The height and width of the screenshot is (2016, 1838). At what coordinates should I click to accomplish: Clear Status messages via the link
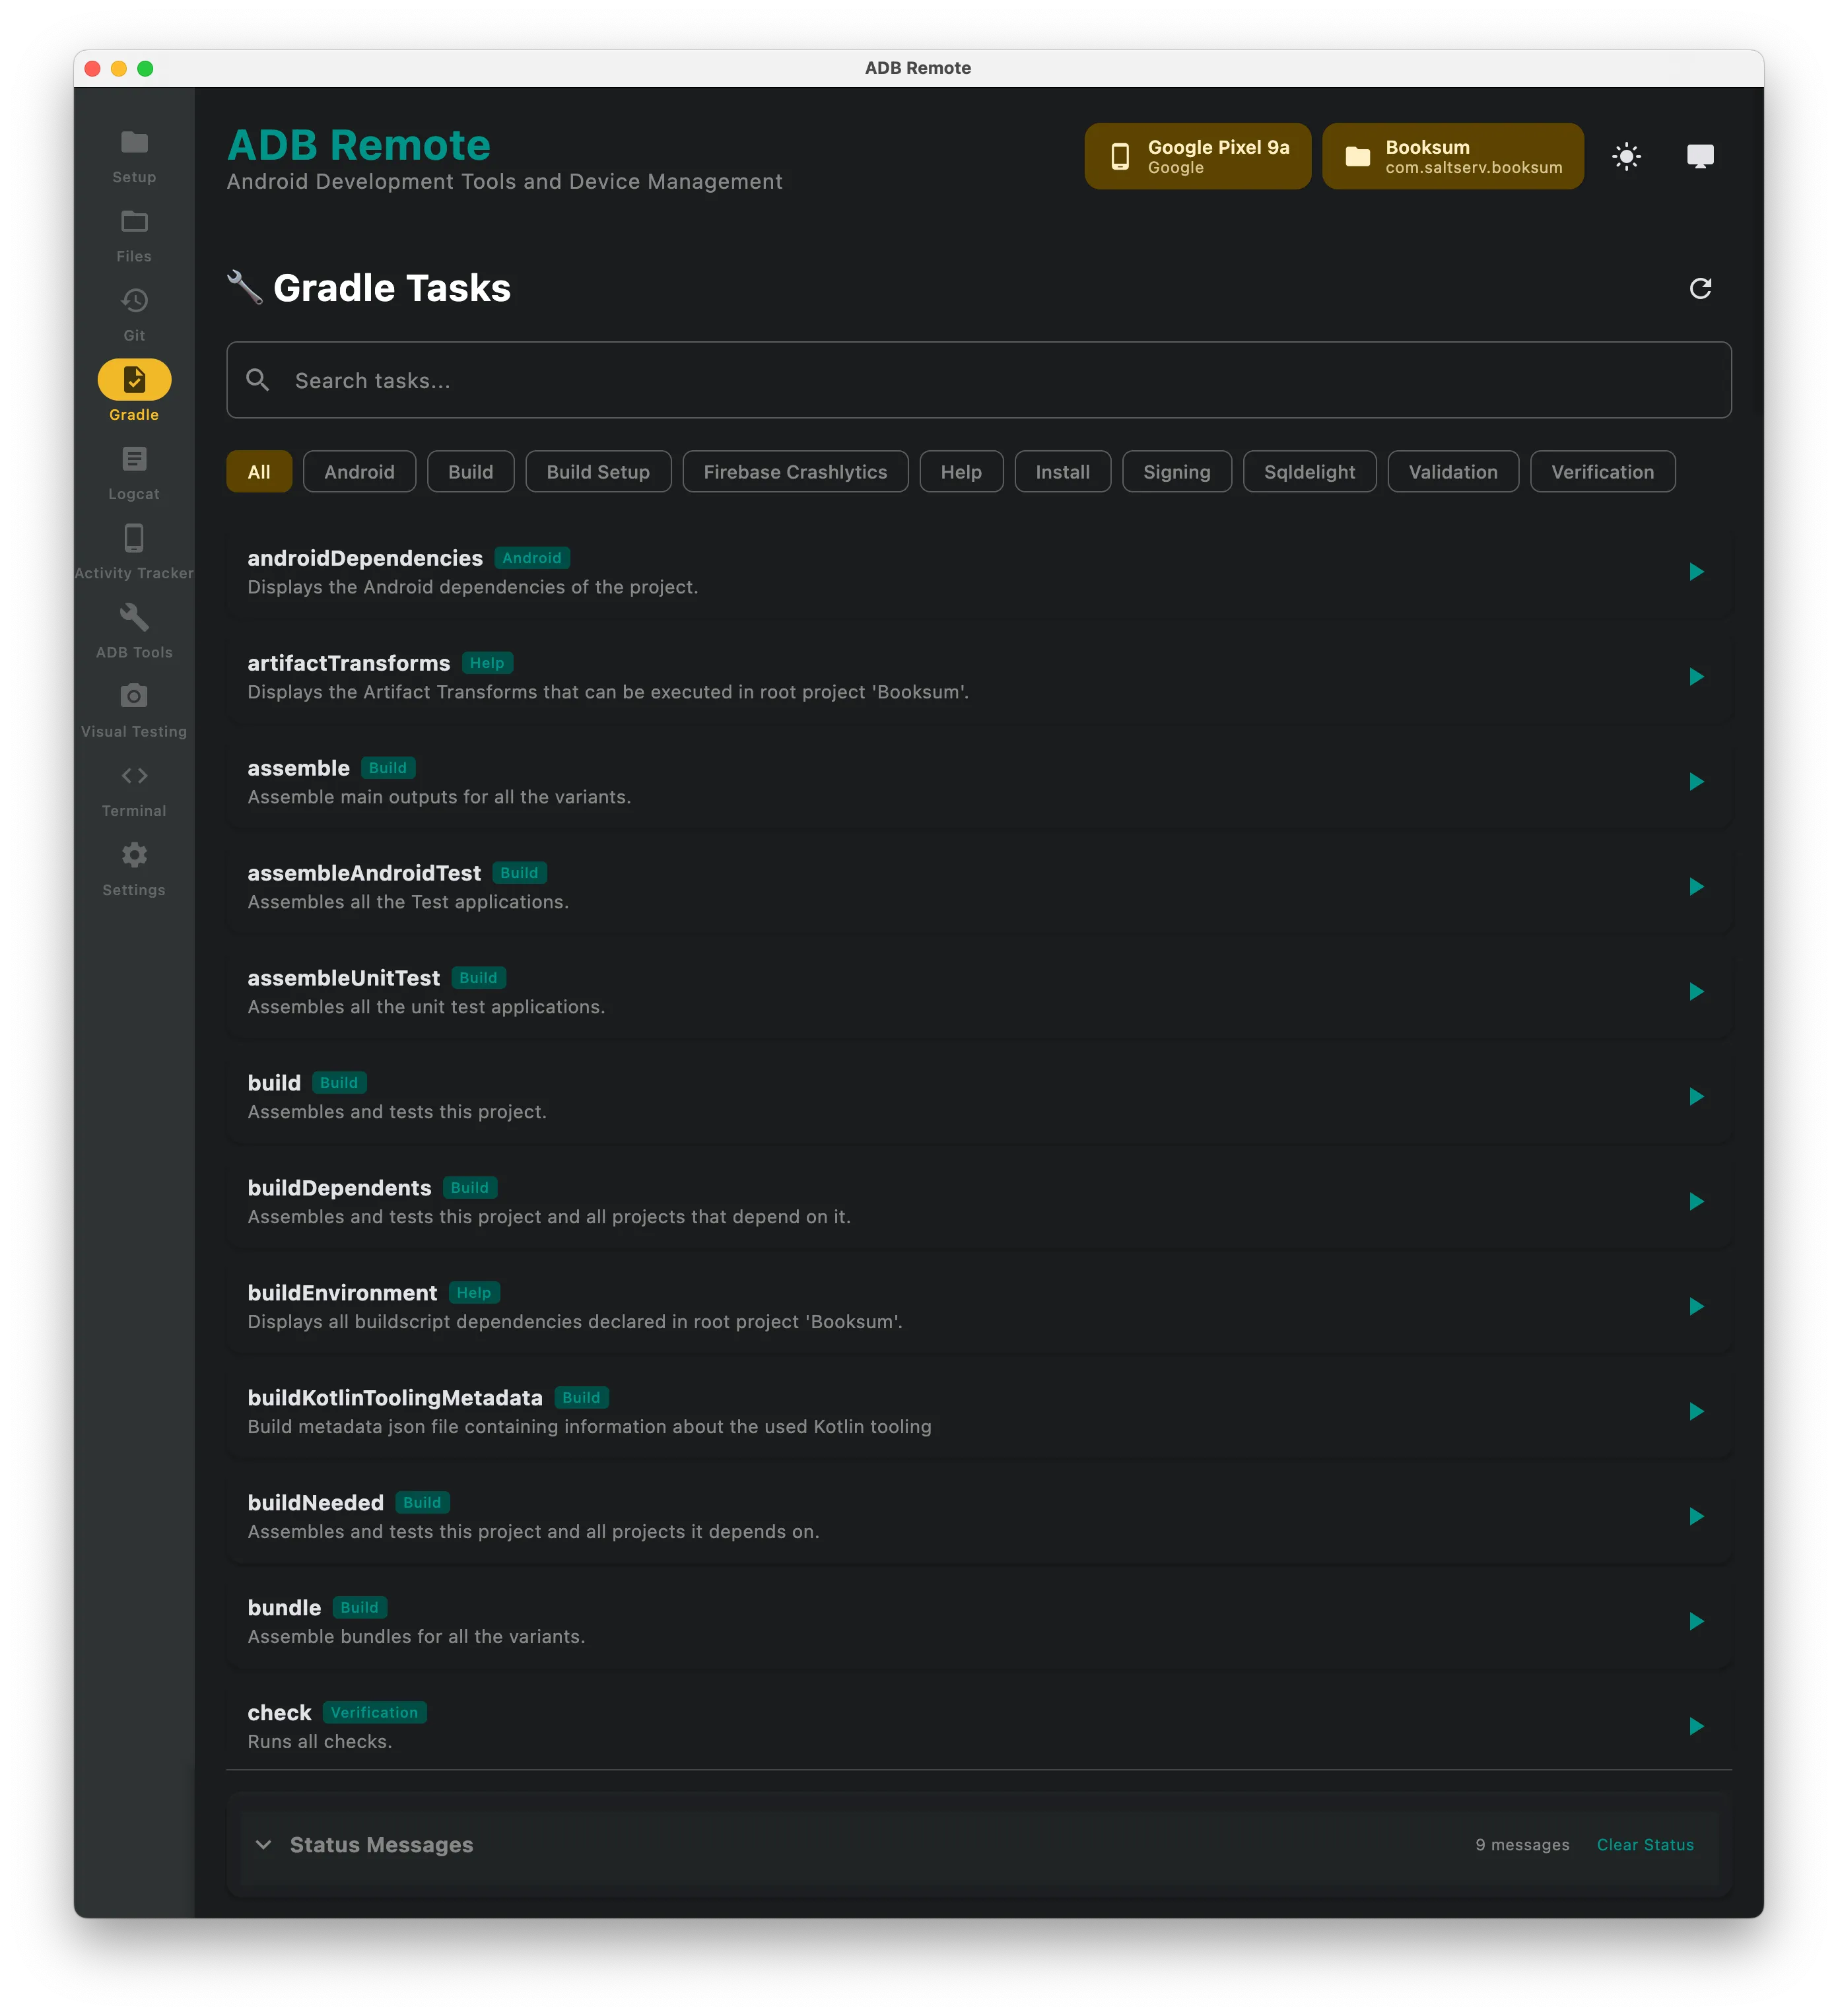pos(1645,1845)
